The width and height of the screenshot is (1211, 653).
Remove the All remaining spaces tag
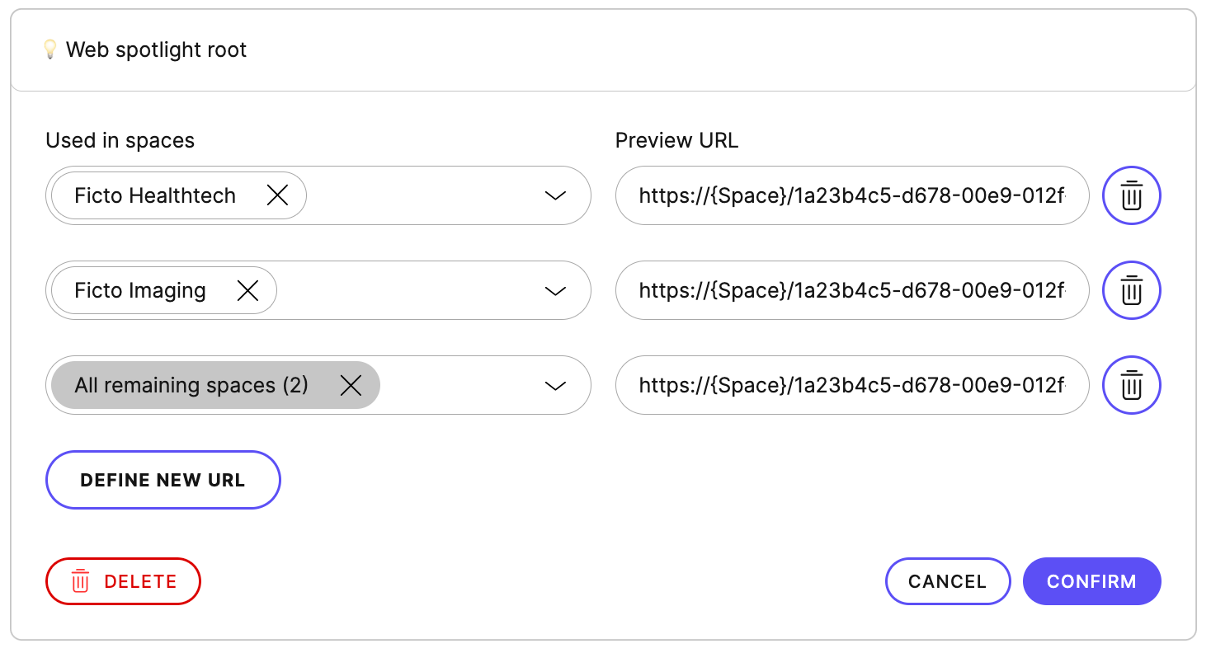(x=351, y=385)
